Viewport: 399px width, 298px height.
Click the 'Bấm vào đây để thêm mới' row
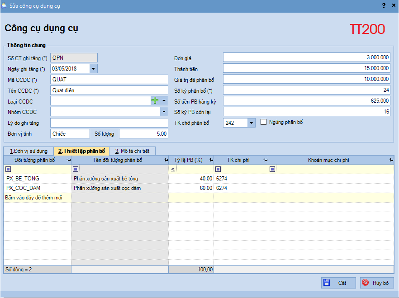point(37,198)
